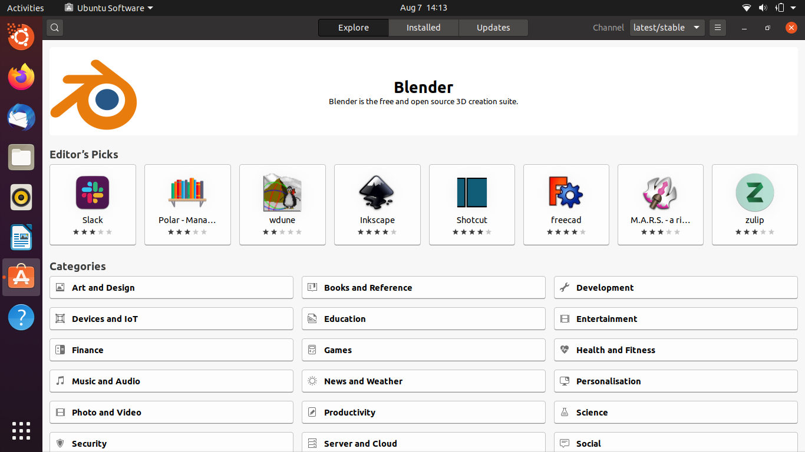Viewport: 805px width, 452px height.
Task: Launch Firefox from the dock
Action: 21,77
